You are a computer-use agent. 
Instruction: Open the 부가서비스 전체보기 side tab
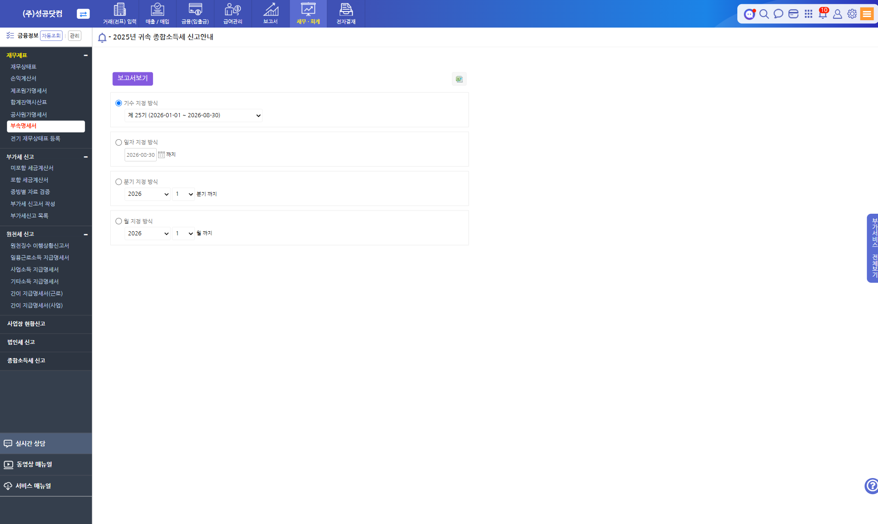click(x=872, y=248)
